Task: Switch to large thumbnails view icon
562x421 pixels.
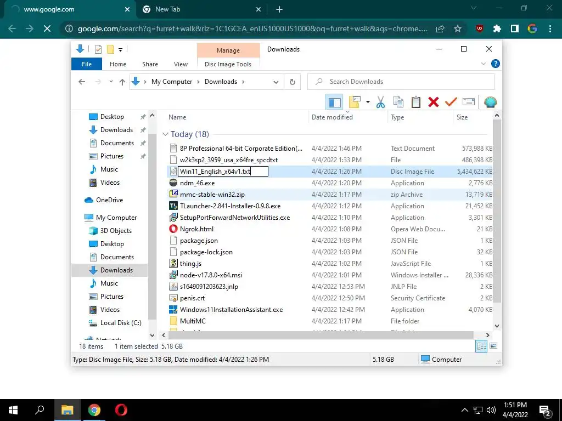Action: point(493,346)
